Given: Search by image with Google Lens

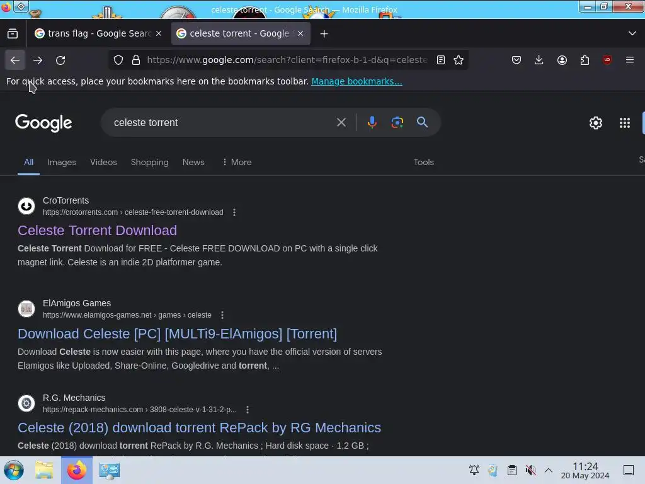Looking at the screenshot, I should (397, 122).
